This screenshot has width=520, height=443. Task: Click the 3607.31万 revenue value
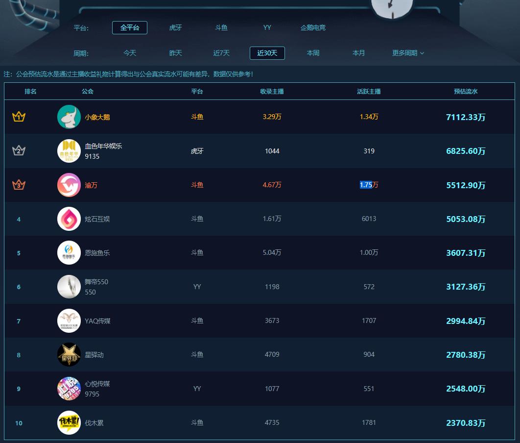click(466, 253)
